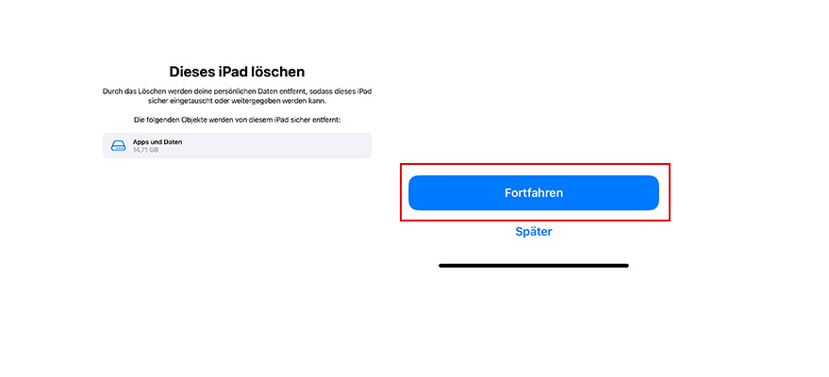Select the Apps und Daten row
The width and height of the screenshot is (829, 377).
(x=237, y=145)
